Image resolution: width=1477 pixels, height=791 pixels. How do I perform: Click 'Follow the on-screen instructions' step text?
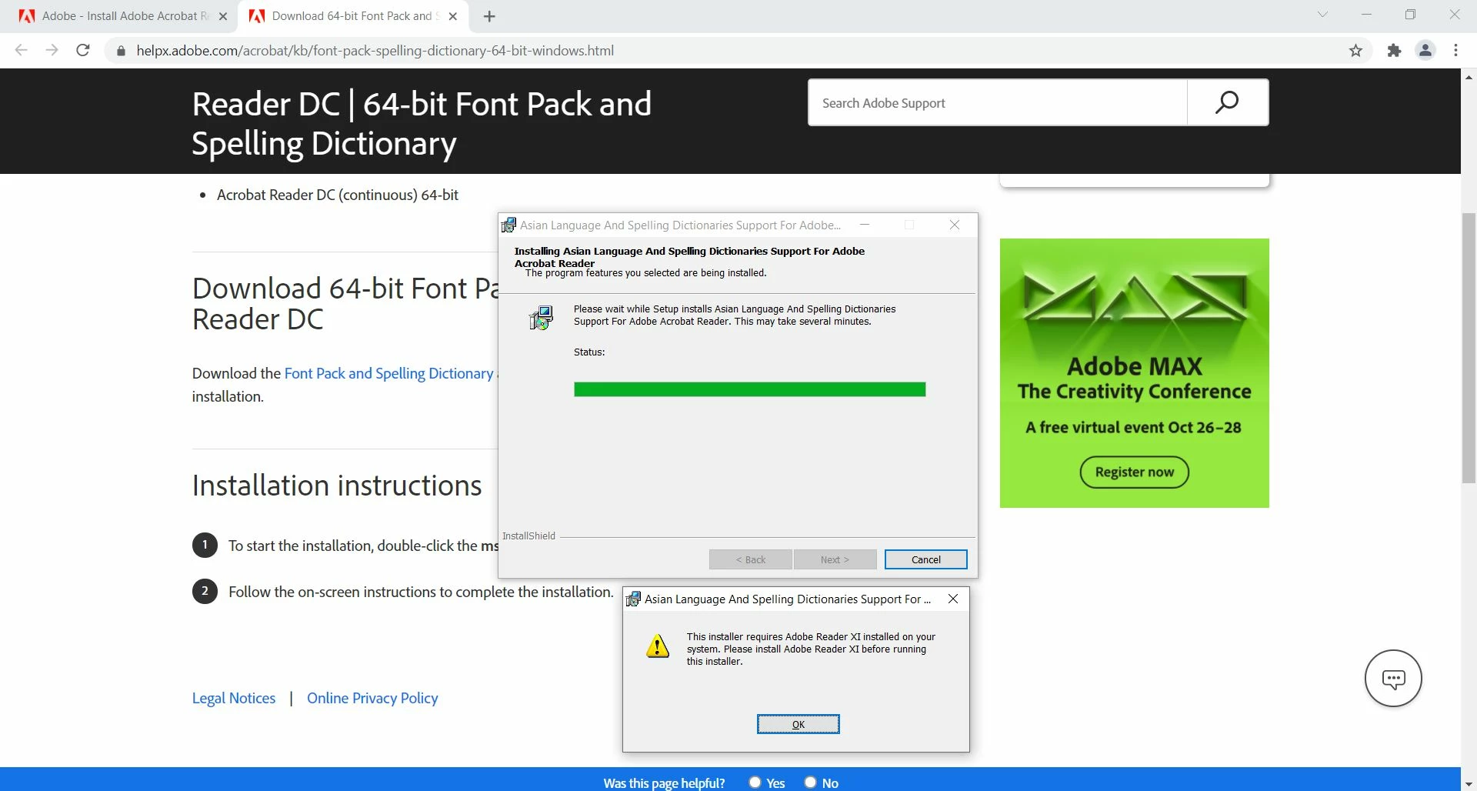[x=421, y=592]
